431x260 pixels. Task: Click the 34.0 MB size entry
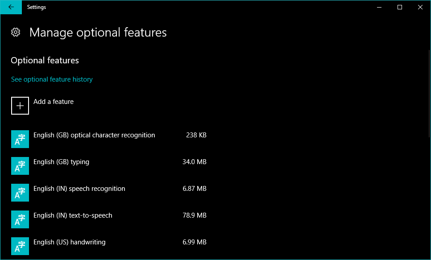pos(194,162)
